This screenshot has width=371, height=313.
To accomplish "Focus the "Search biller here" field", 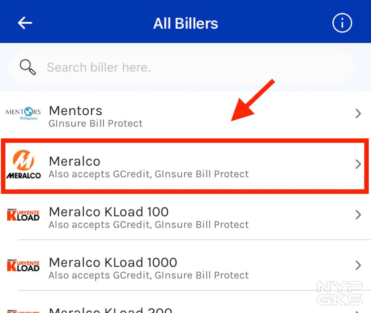I will click(185, 67).
